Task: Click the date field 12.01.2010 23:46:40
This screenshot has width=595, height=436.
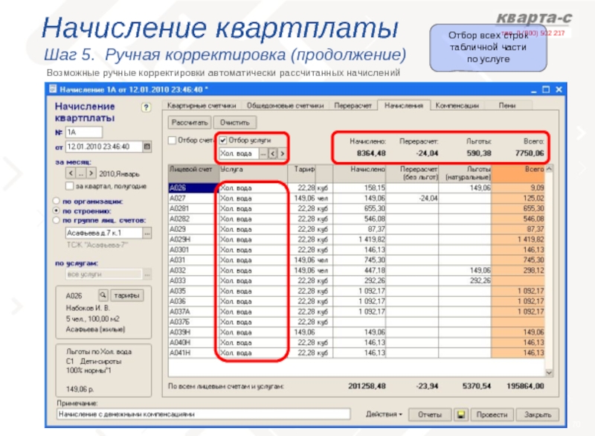Action: pyautogui.click(x=104, y=147)
